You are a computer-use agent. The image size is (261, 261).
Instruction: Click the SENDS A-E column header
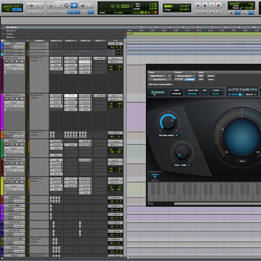pyautogui.click(x=85, y=41)
